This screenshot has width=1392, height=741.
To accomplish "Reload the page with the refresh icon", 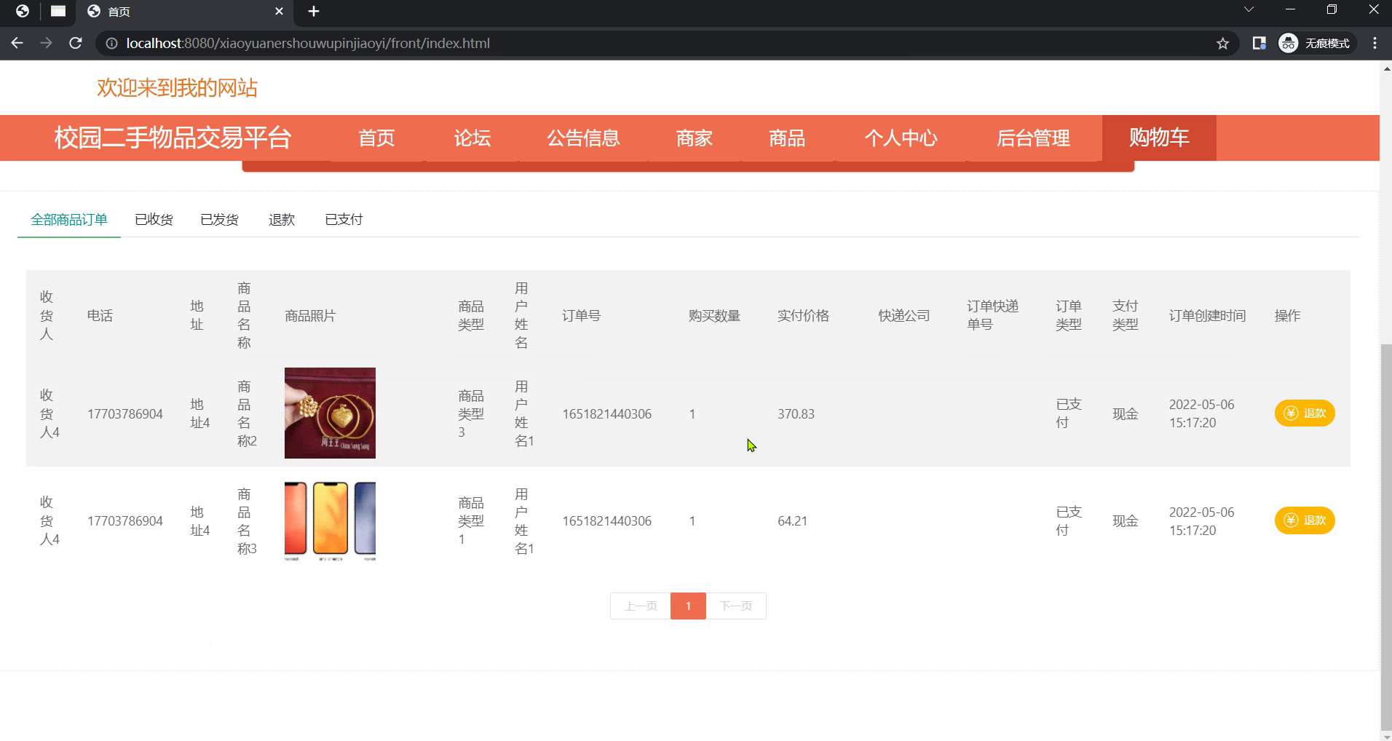I will [x=75, y=43].
